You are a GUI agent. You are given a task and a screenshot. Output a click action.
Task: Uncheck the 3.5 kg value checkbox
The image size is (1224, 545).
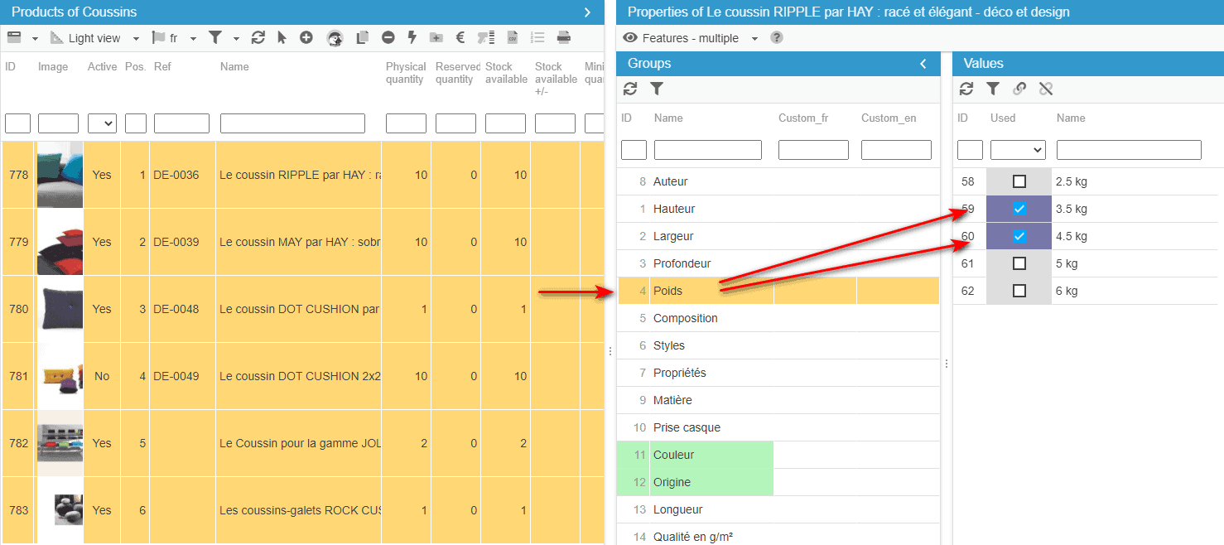(1019, 209)
